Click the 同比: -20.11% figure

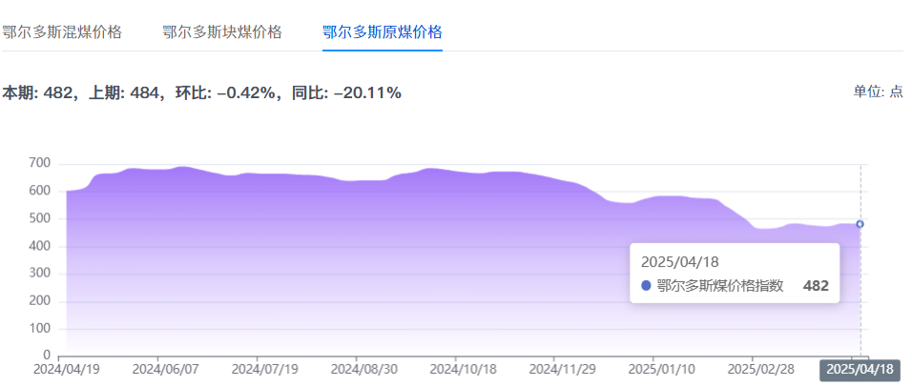coord(346,93)
